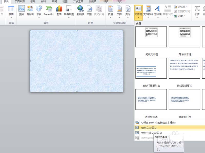Choose 绘制文本框(D) from the menu
The height and width of the screenshot is (153, 205).
click(x=149, y=127)
